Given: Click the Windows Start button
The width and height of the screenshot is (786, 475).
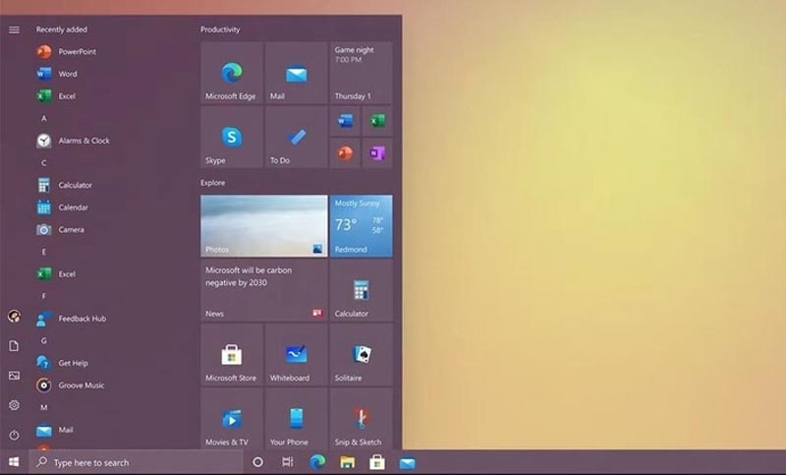Looking at the screenshot, I should (x=14, y=462).
